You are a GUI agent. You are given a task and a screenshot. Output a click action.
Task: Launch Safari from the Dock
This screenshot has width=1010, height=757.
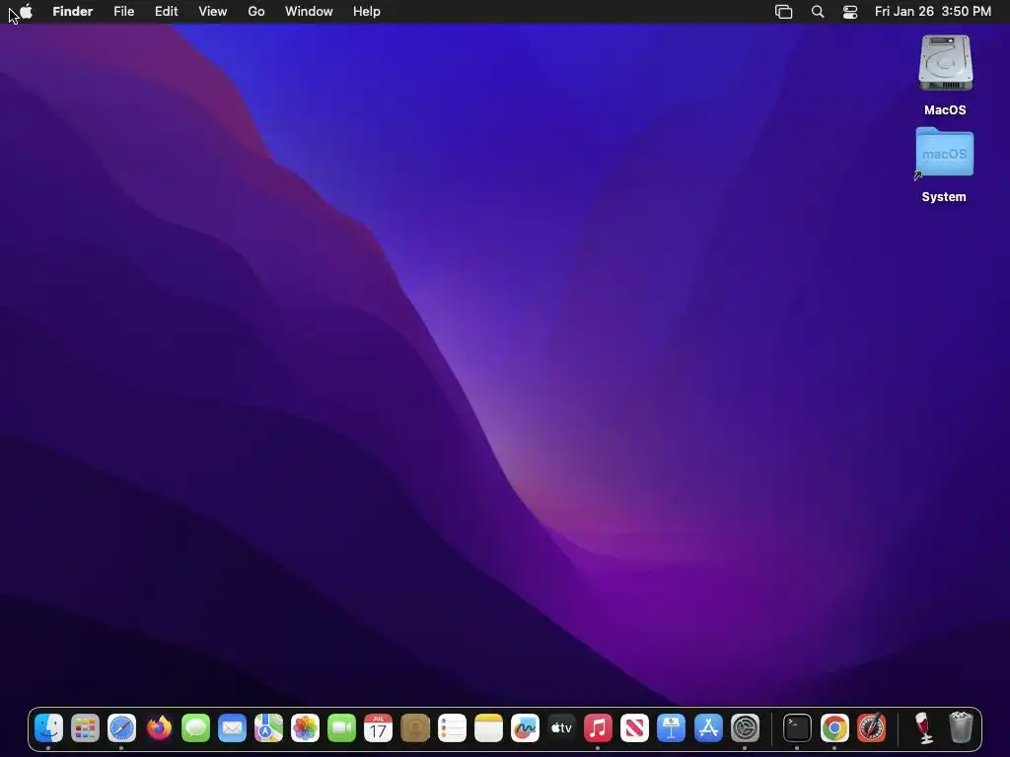point(121,728)
